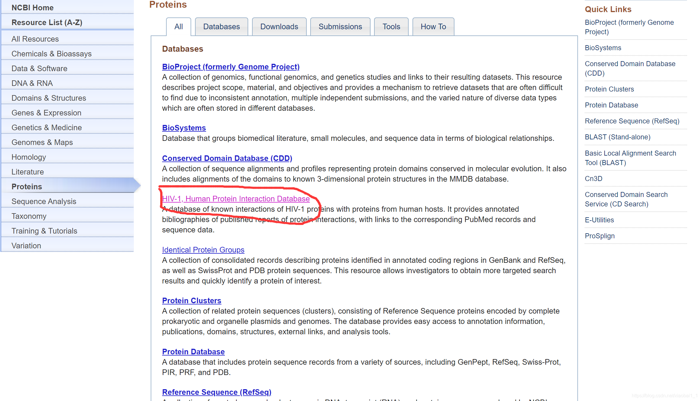
Task: Switch to the Downloads tab
Action: pyautogui.click(x=279, y=27)
